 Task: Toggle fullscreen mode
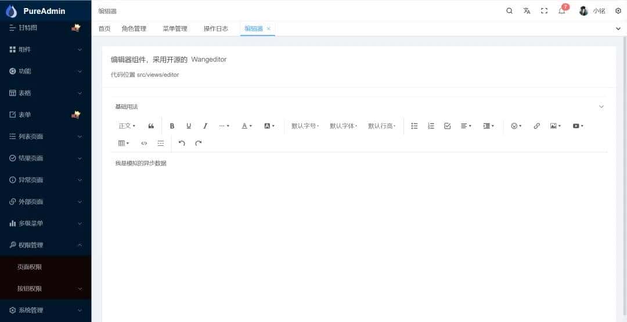click(544, 11)
